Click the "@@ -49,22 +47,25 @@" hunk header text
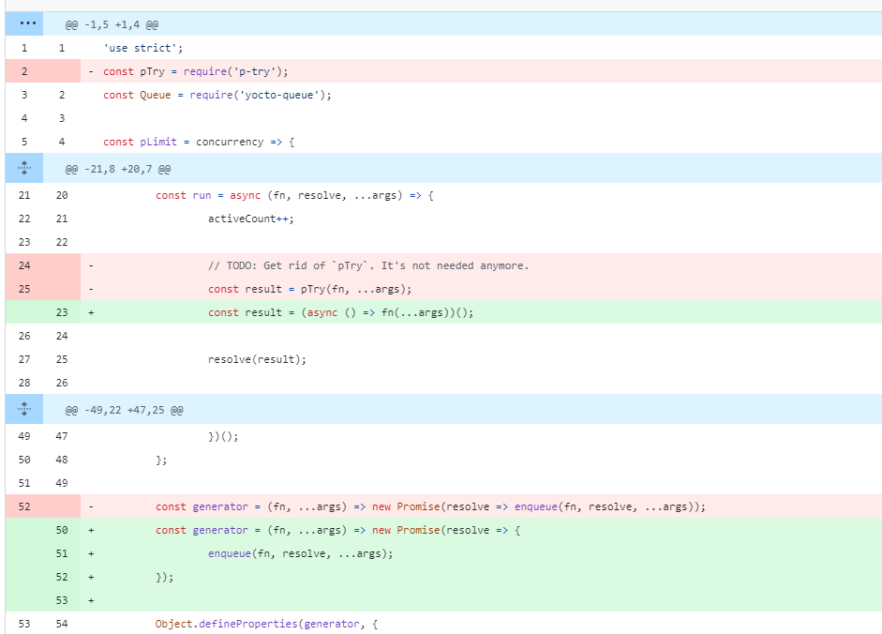The image size is (882, 634). click(124, 411)
